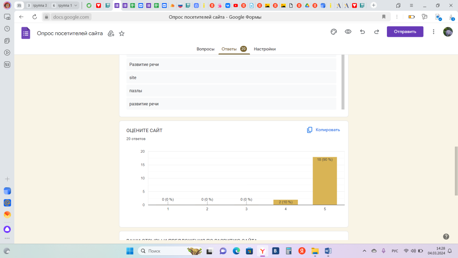Open the theme customization palette icon
The height and width of the screenshot is (258, 458).
pyautogui.click(x=333, y=32)
